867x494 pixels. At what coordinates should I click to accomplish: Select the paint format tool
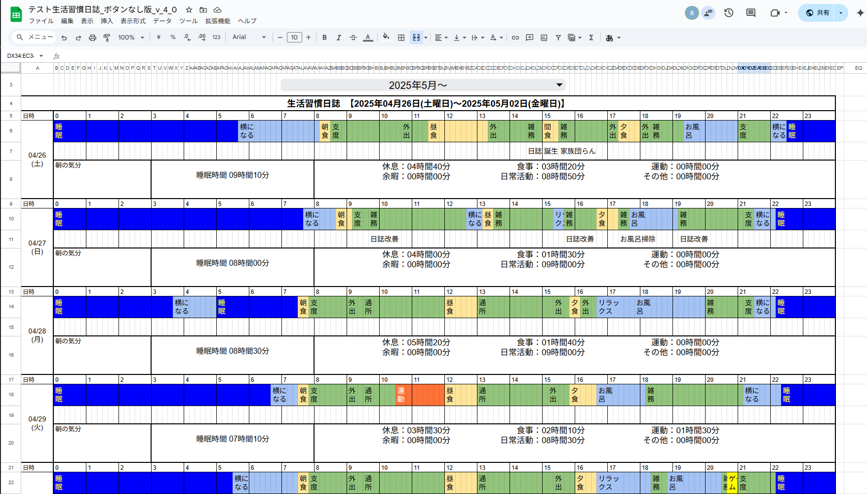[107, 38]
